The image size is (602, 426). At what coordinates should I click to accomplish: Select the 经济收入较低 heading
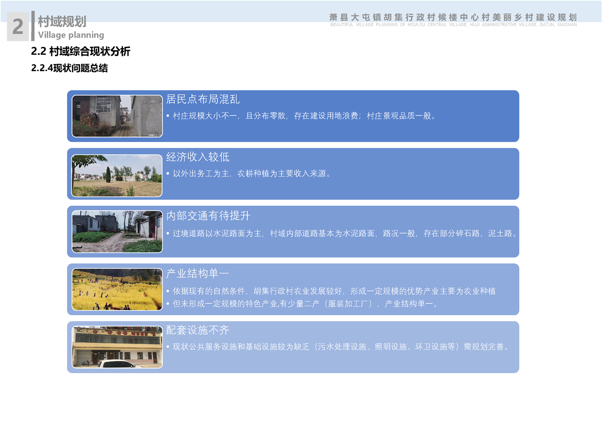click(x=198, y=157)
